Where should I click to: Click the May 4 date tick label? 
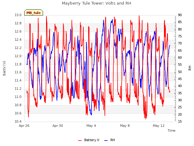pyautogui.click(x=91, y=126)
